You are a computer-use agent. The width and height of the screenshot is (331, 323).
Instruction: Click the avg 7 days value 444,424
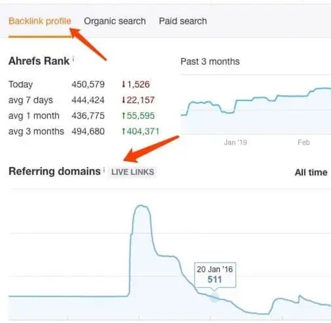point(88,100)
